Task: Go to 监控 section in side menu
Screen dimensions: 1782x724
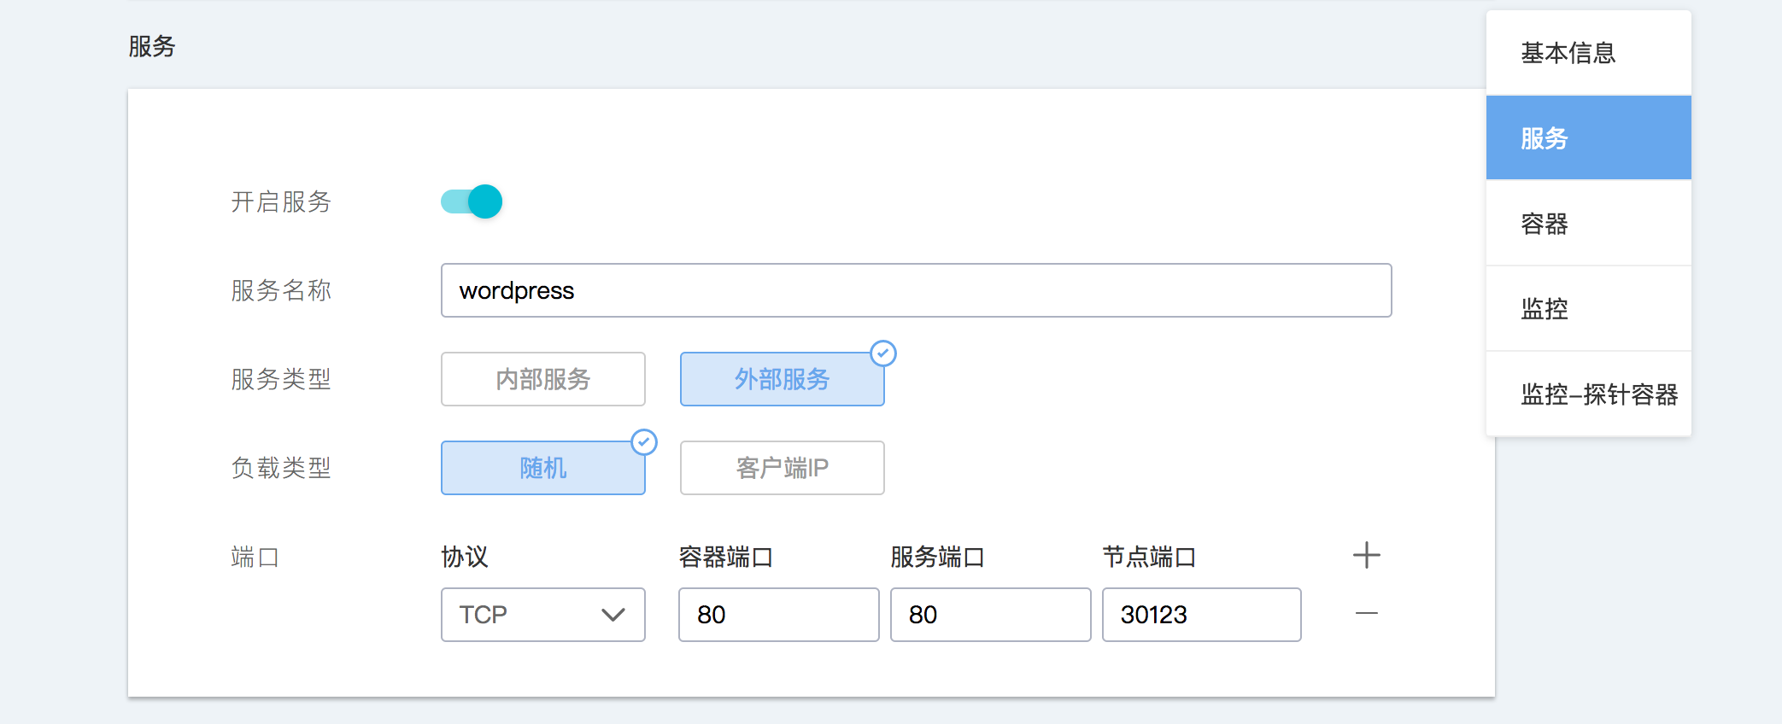Action: coord(1589,309)
